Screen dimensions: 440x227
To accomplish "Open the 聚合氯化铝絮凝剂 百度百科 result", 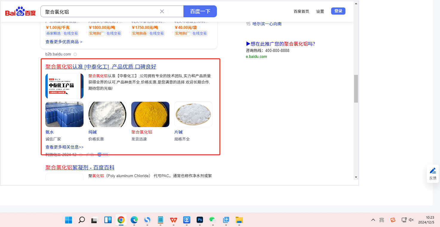I will coord(80,168).
